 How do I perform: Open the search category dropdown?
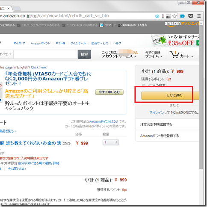pyautogui.click(x=6, y=54)
